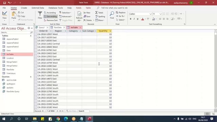Expand the Advanced filter options
Image resolution: width=217 pixels, height=122 pixels.
[x=65, y=17]
